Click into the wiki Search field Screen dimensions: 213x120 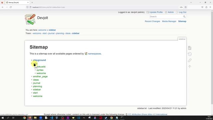coord(166,17)
